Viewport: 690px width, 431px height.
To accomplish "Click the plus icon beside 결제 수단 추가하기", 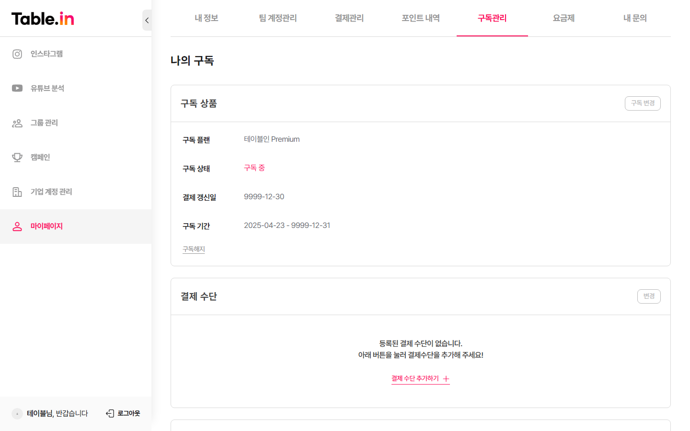I will click(446, 379).
